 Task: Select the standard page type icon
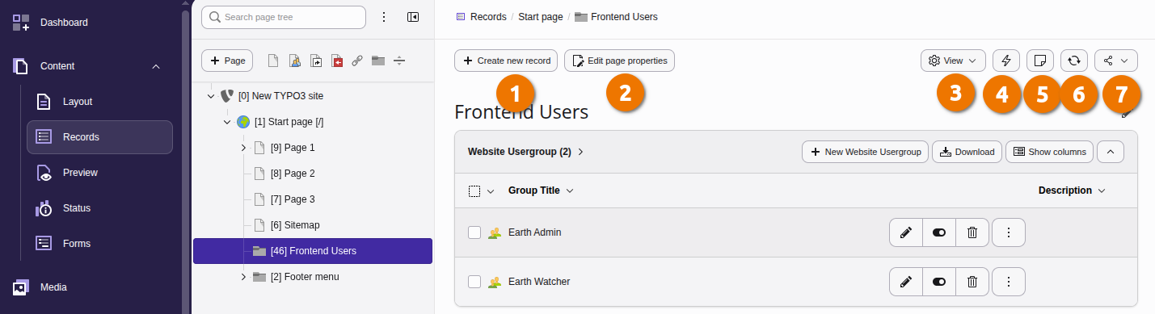(274, 61)
